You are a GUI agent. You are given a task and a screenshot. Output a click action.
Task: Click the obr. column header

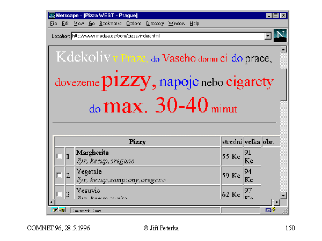click(x=270, y=141)
